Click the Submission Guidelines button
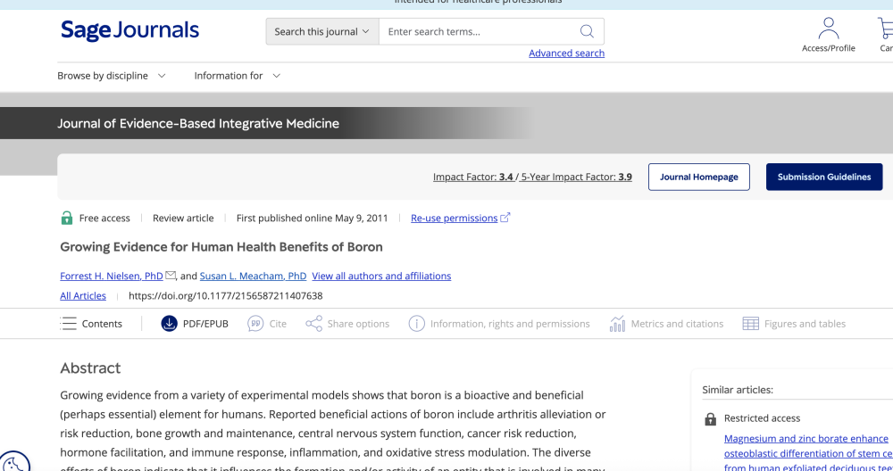Image resolution: width=893 pixels, height=471 pixels. pos(824,177)
